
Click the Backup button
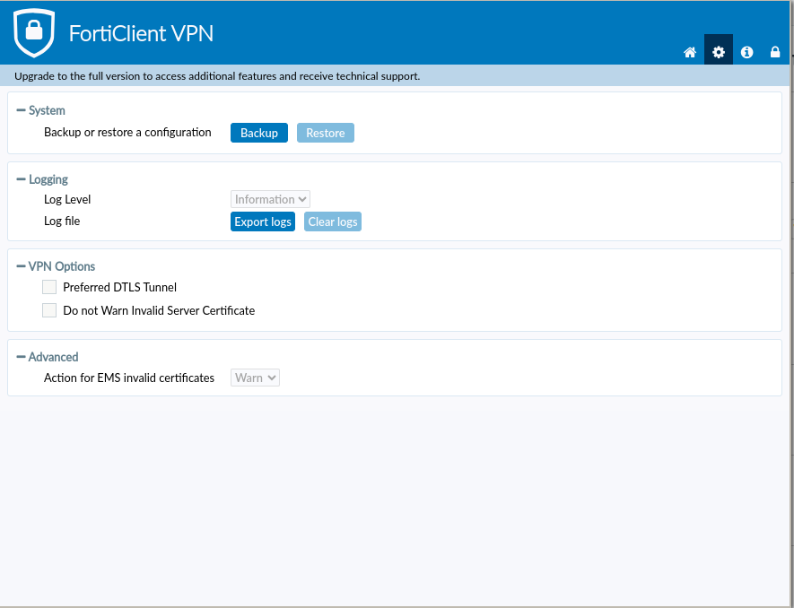(x=259, y=133)
